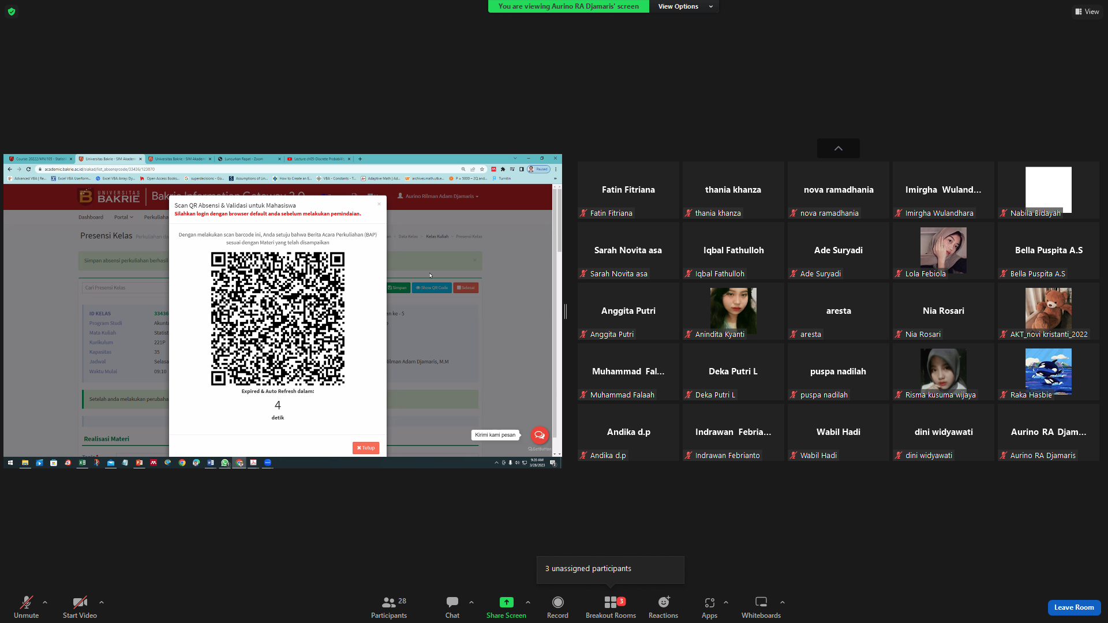Viewport: 1108px width, 623px height.
Task: Open File Explorer from the shared taskbar
Action: pos(25,463)
